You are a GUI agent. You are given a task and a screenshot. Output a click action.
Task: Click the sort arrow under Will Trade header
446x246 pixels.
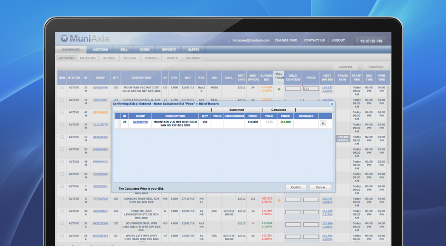(279, 82)
